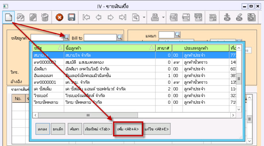The image size is (264, 146).
Task: Click the Bill to search magnifier
Action: pos(120,37)
